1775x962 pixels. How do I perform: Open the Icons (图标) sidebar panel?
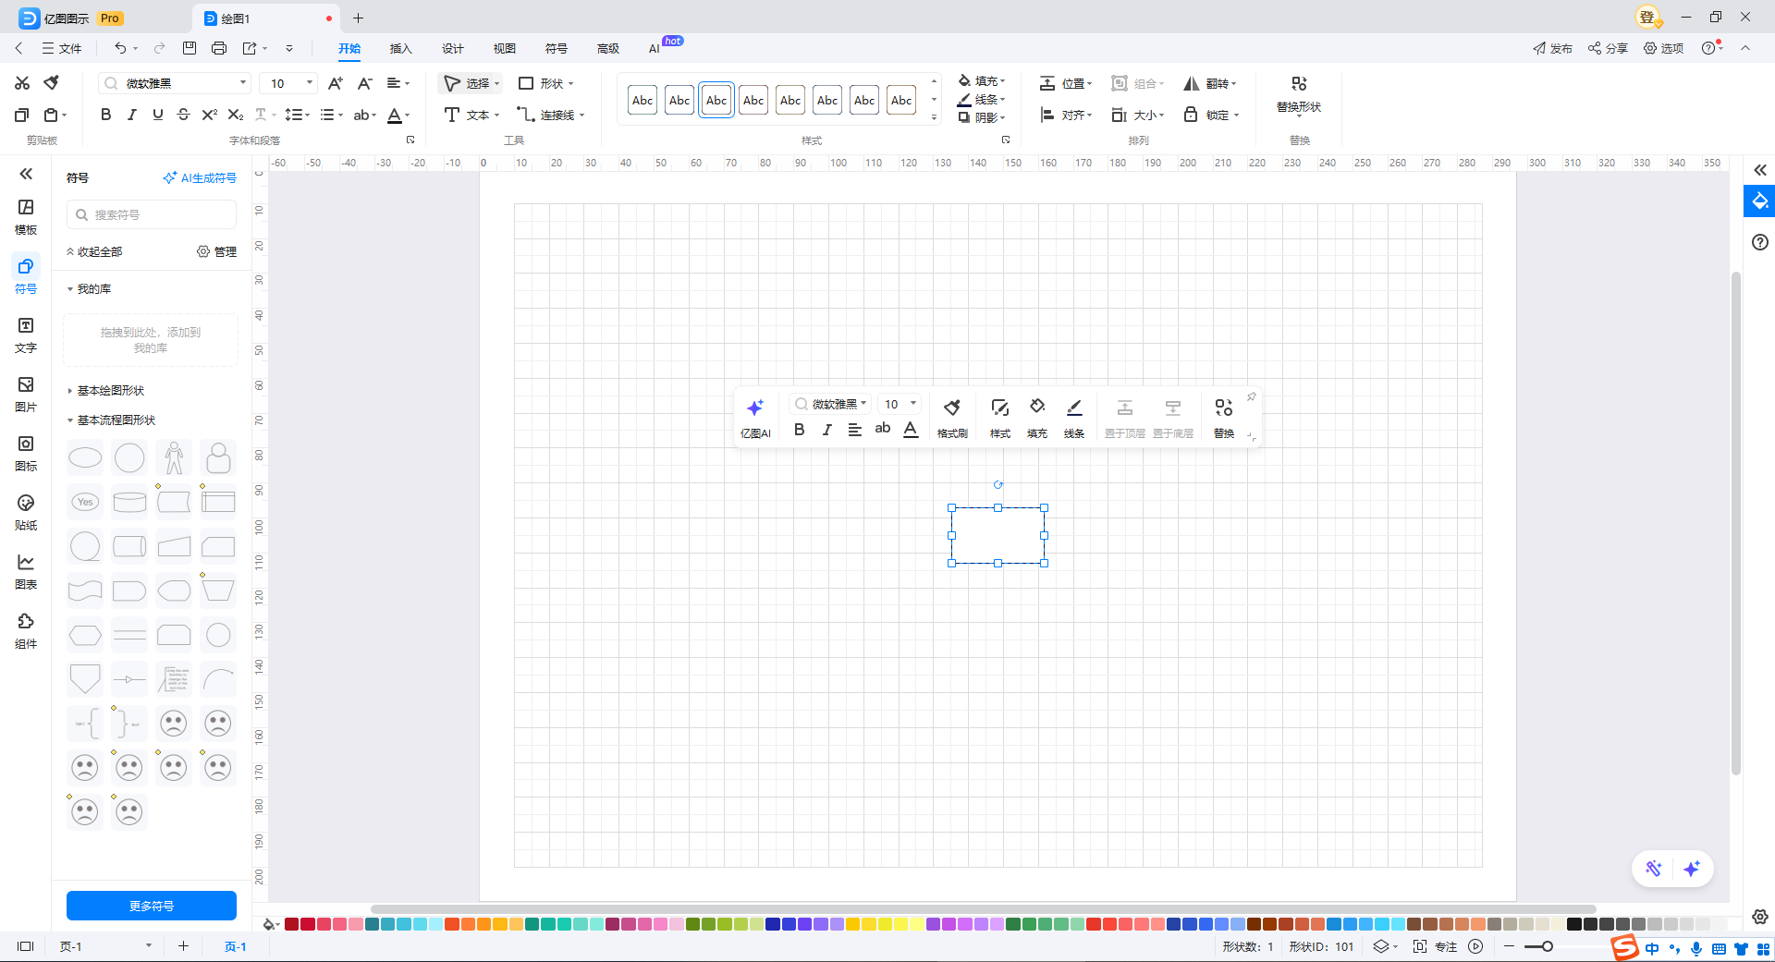point(26,454)
